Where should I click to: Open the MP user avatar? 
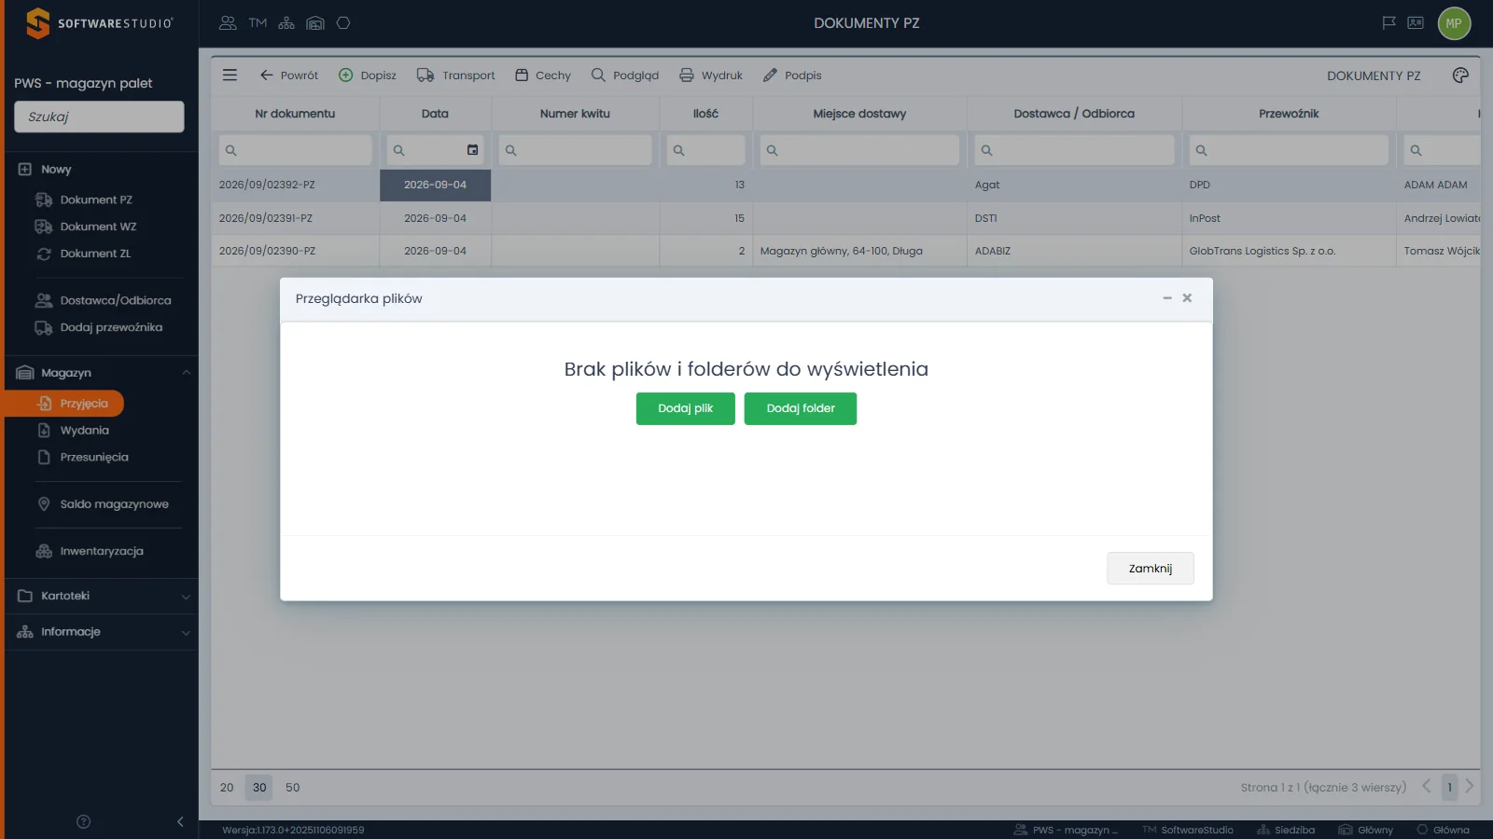[x=1454, y=23]
